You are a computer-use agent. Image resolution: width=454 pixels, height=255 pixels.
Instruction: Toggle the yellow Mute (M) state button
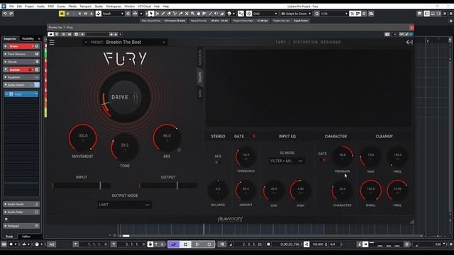[x=62, y=13]
